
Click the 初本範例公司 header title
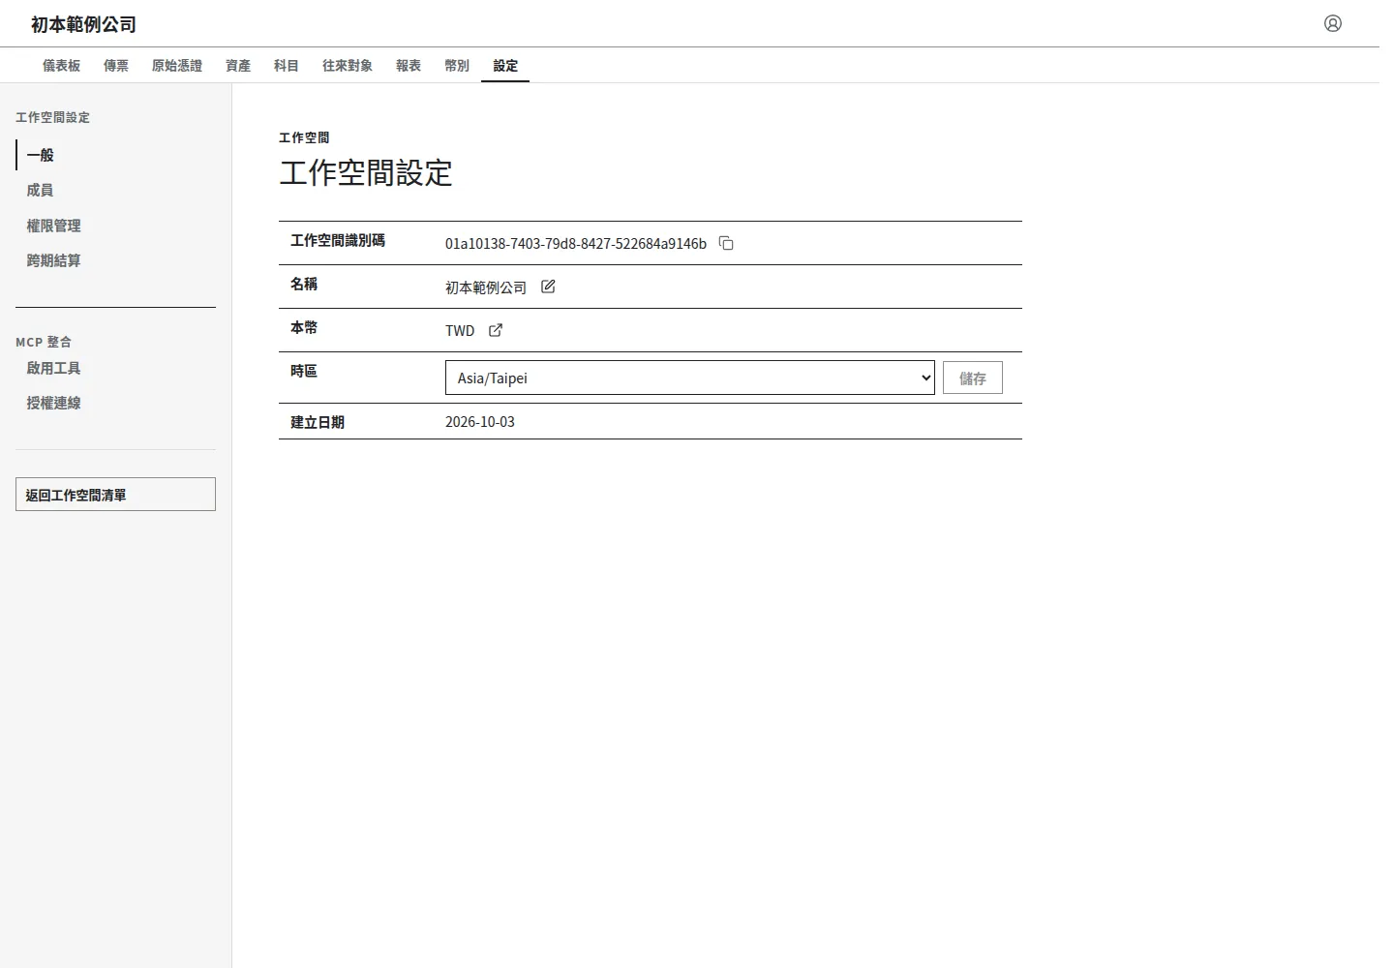pos(83,24)
